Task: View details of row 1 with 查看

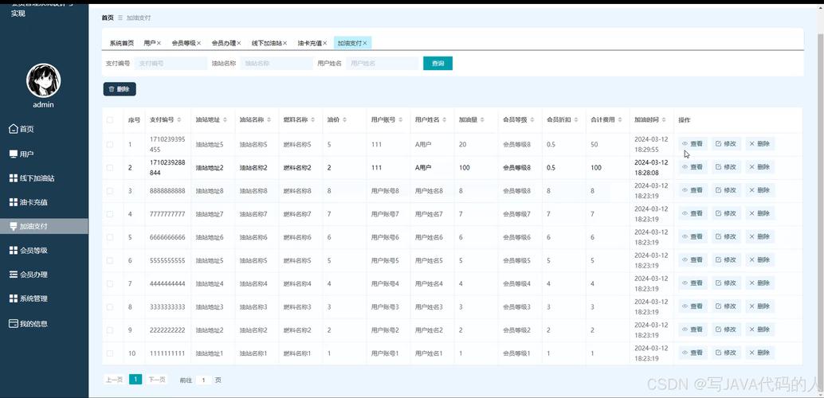Action: pyautogui.click(x=693, y=144)
